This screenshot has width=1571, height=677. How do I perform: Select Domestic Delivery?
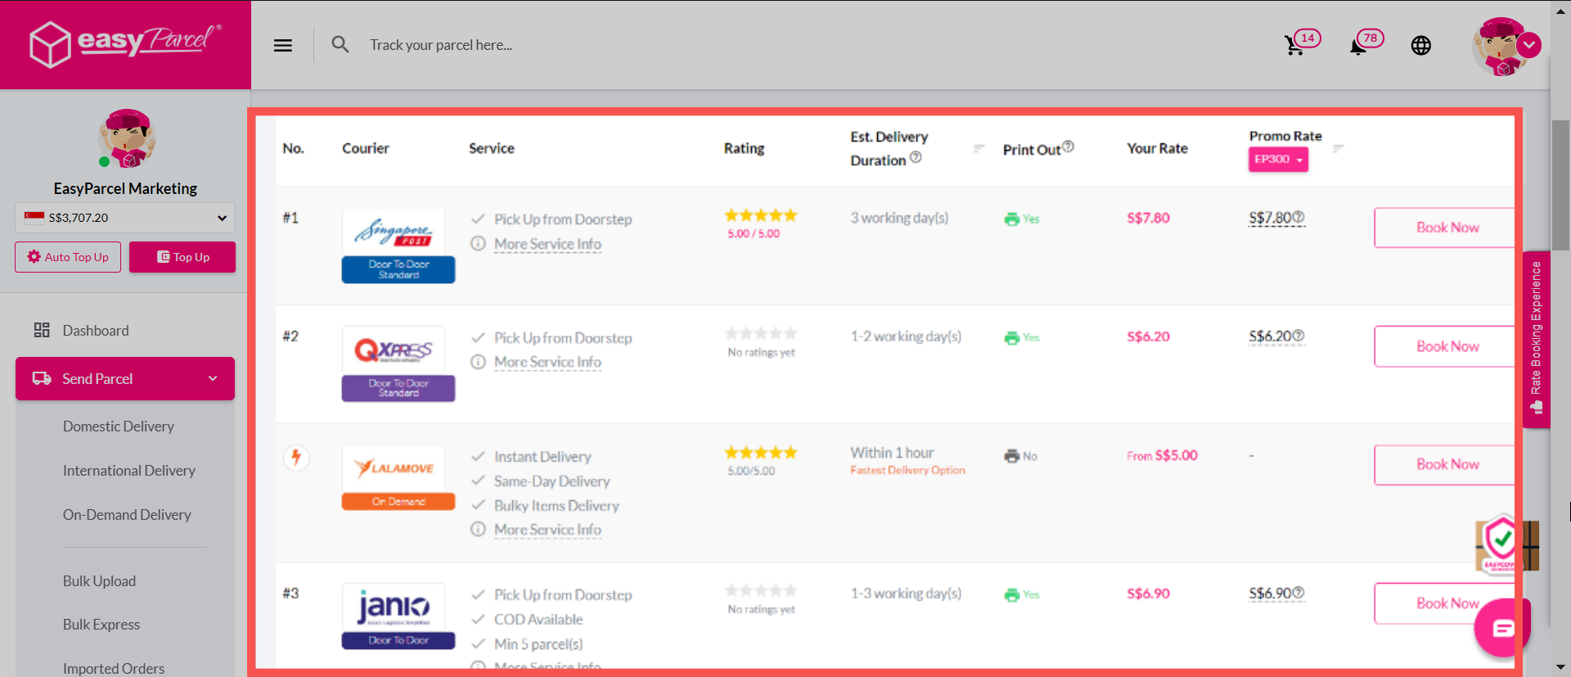(x=119, y=427)
